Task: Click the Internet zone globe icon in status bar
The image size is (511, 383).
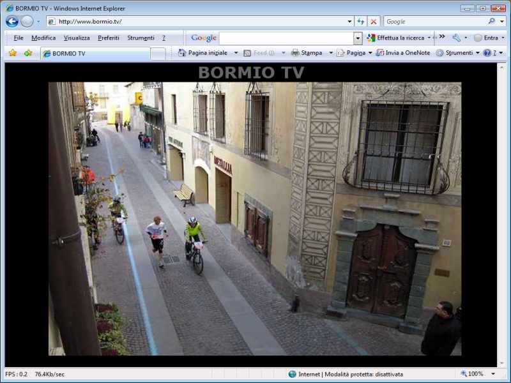Action: (293, 374)
